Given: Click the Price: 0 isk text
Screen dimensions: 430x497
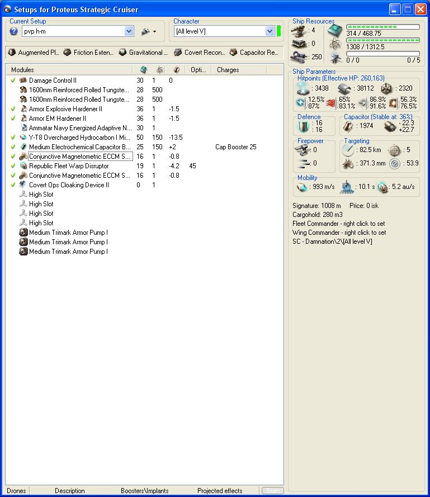Looking at the screenshot, I should coord(364,206).
